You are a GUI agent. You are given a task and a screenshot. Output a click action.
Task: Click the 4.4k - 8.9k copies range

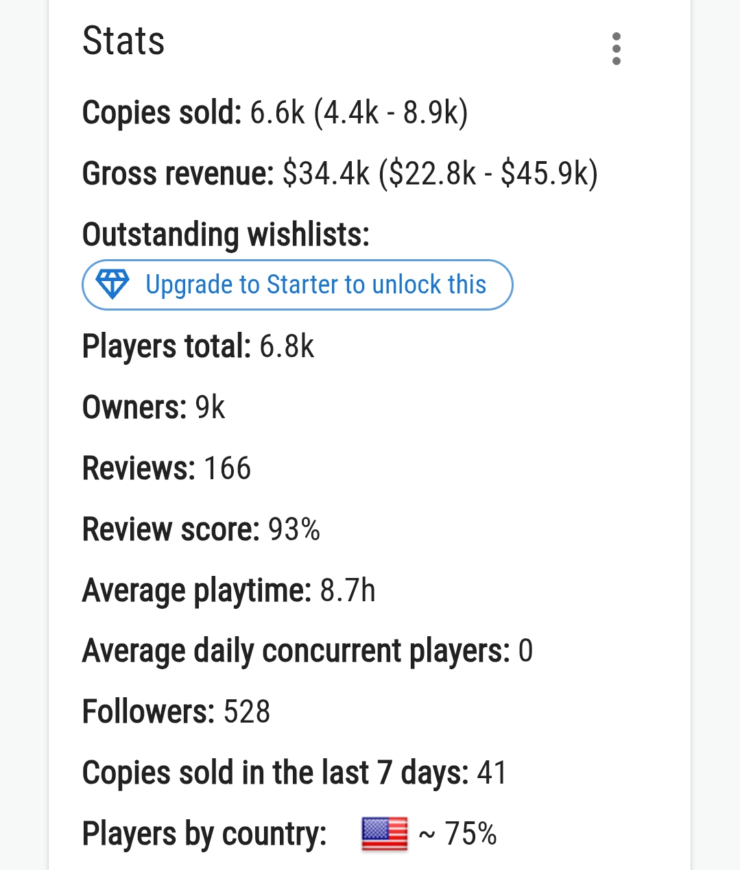[391, 112]
